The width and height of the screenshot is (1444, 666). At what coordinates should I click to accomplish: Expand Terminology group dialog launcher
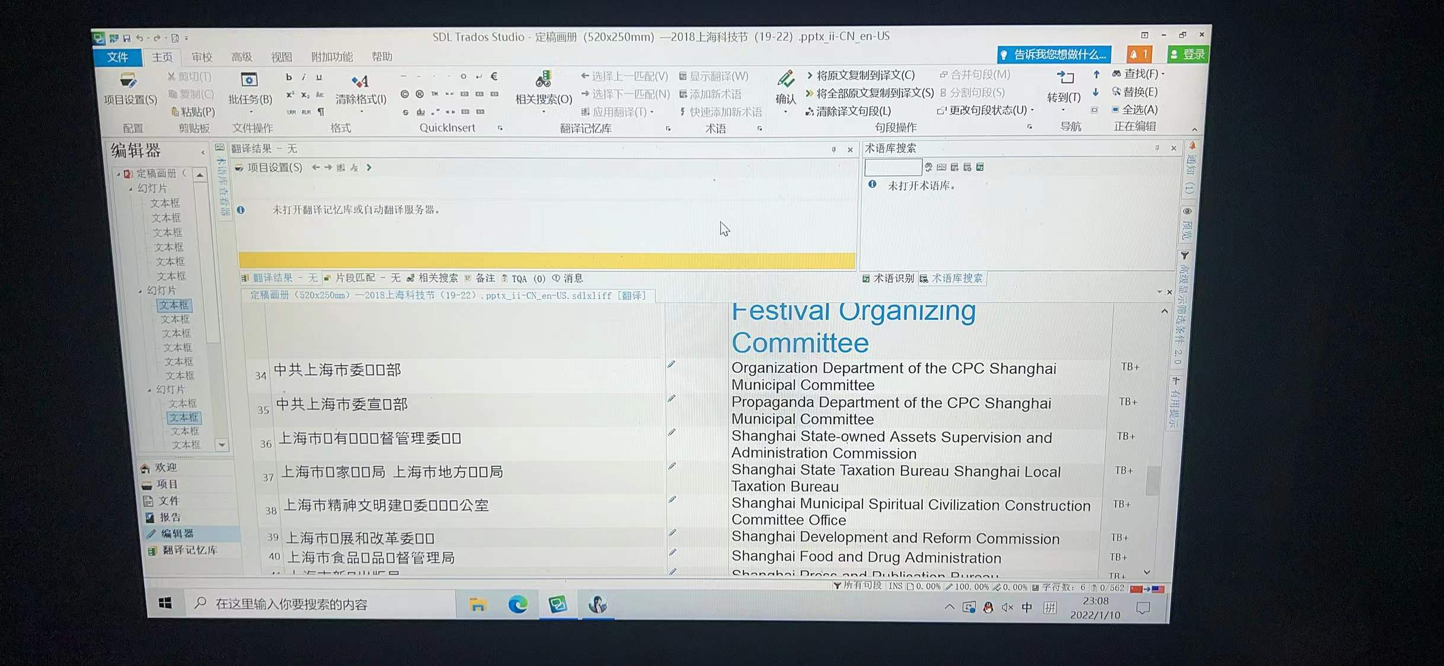(759, 128)
